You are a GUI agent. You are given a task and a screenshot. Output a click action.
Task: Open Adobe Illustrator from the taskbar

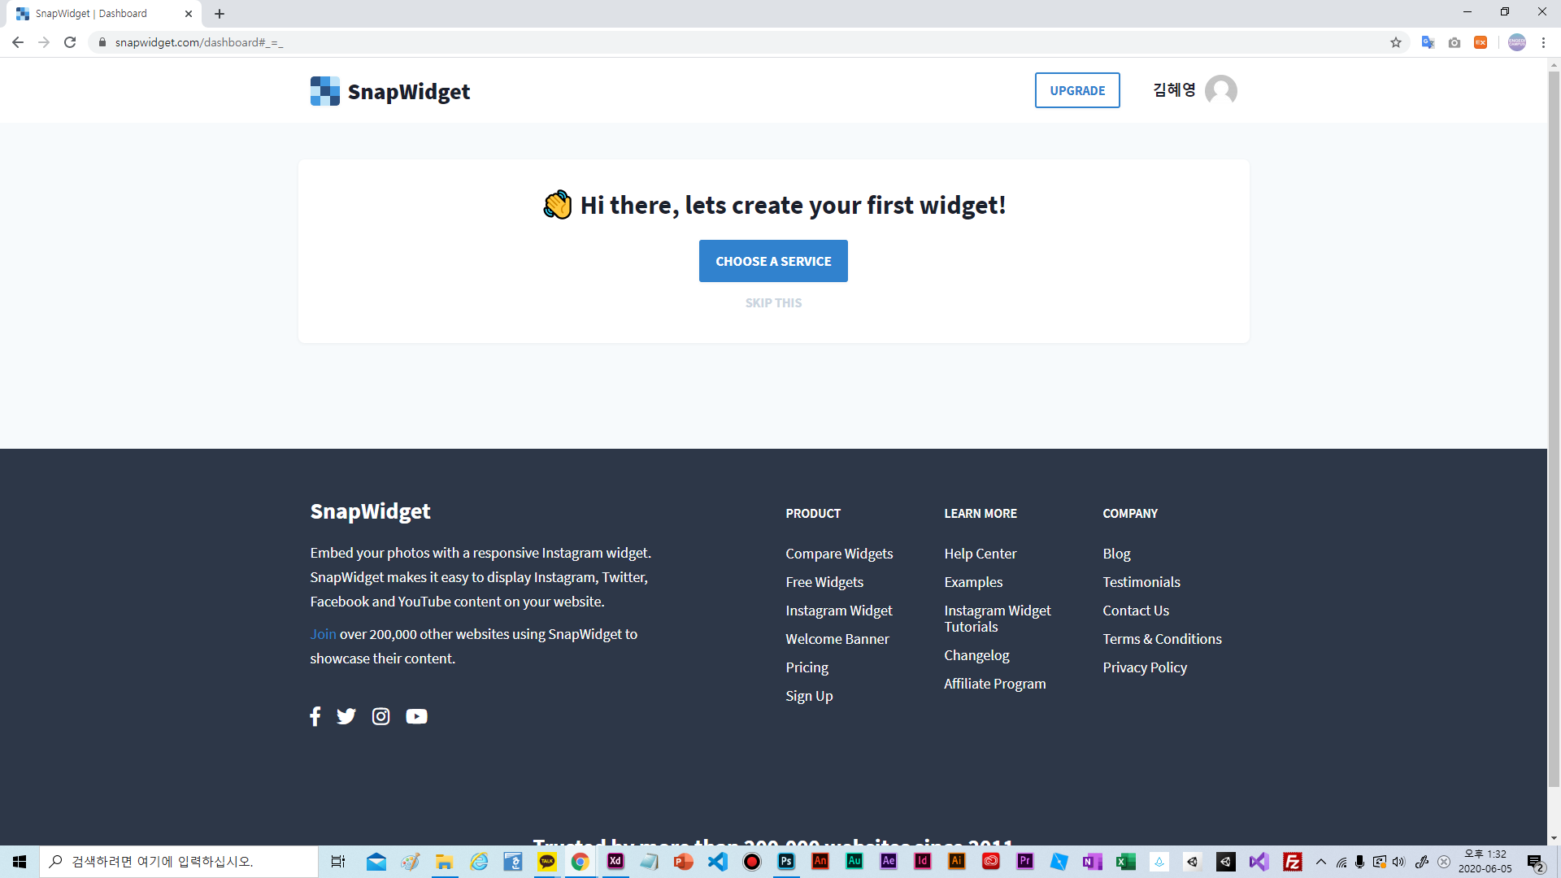(x=957, y=861)
